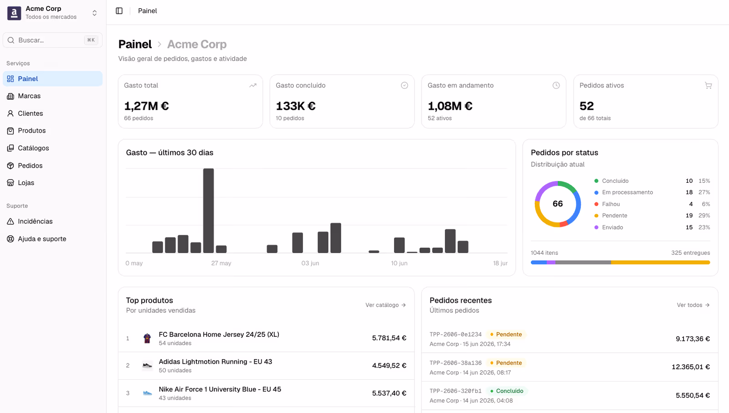Click the ⌘K shortcut badge
This screenshot has width=729, height=413.
(91, 40)
